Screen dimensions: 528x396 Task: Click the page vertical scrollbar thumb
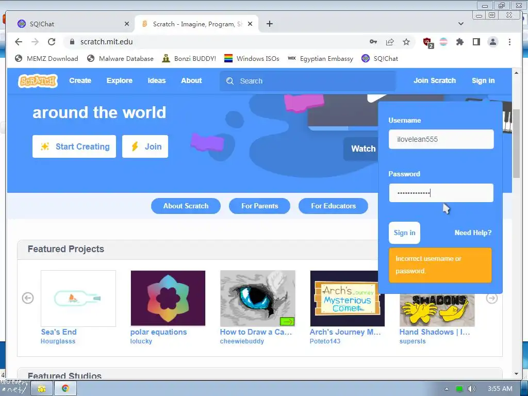coord(516,143)
